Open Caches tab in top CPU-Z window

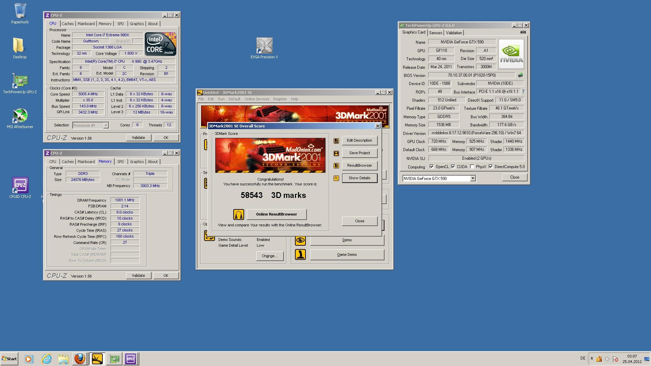67,24
